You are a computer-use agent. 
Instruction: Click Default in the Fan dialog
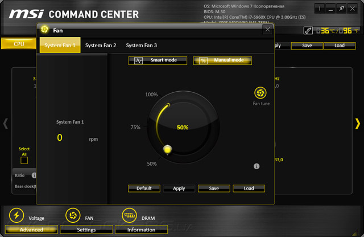click(144, 189)
